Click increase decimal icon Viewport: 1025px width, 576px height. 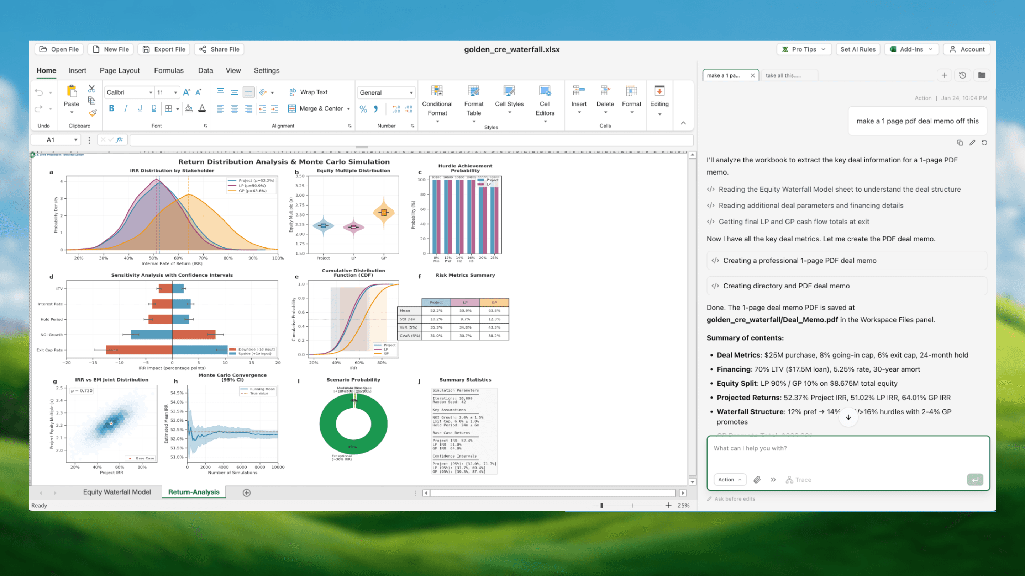[x=396, y=109]
